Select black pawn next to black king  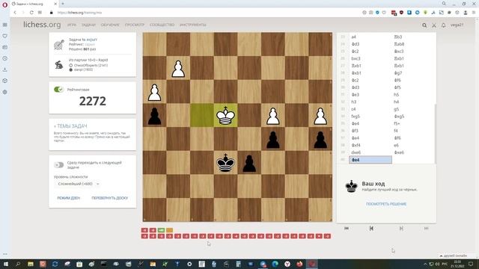pyautogui.click(x=249, y=163)
